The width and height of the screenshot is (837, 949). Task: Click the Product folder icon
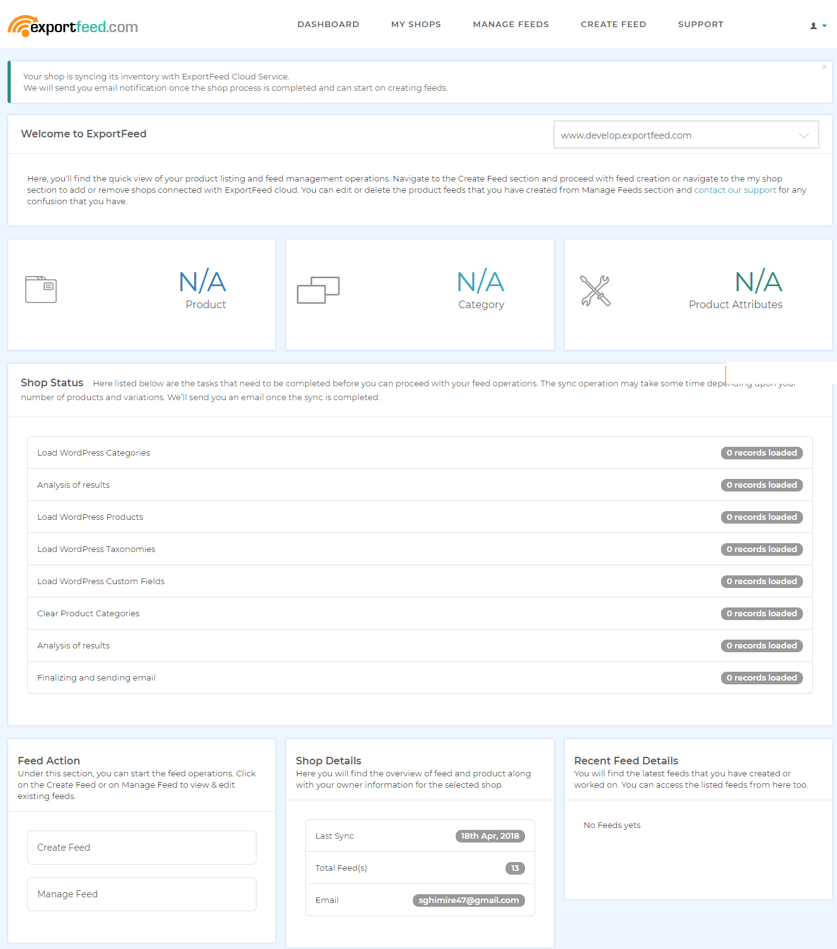[41, 289]
